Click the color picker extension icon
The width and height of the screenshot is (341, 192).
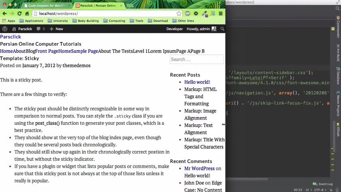204,14
